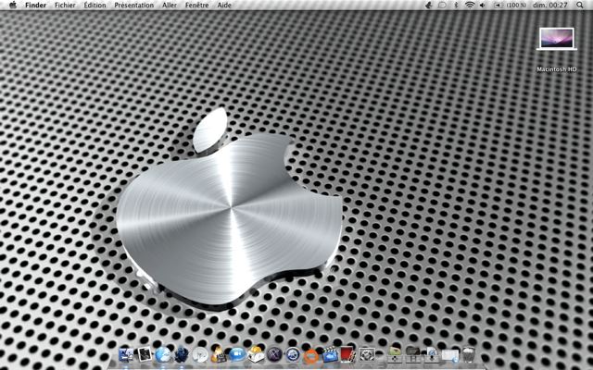
Task: Open the yellow truck Dock icon
Action: (x=256, y=354)
